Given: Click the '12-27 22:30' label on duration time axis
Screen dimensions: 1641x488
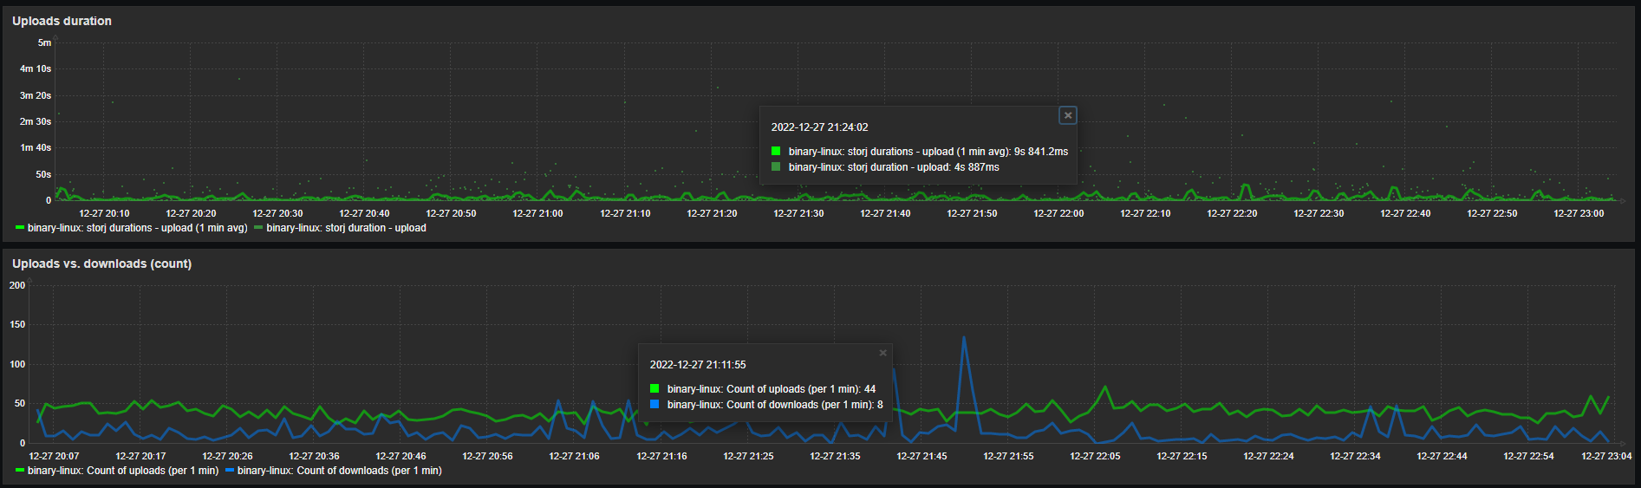Looking at the screenshot, I should pyautogui.click(x=1319, y=213).
